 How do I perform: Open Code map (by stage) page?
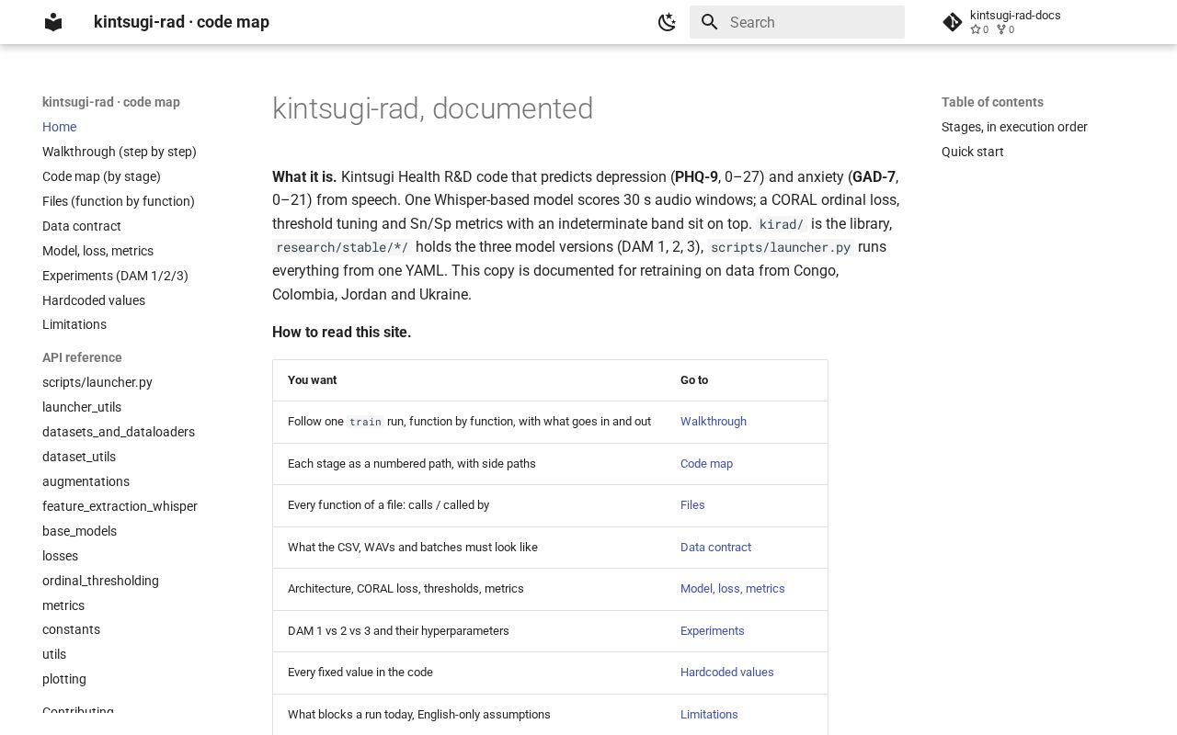click(x=101, y=176)
